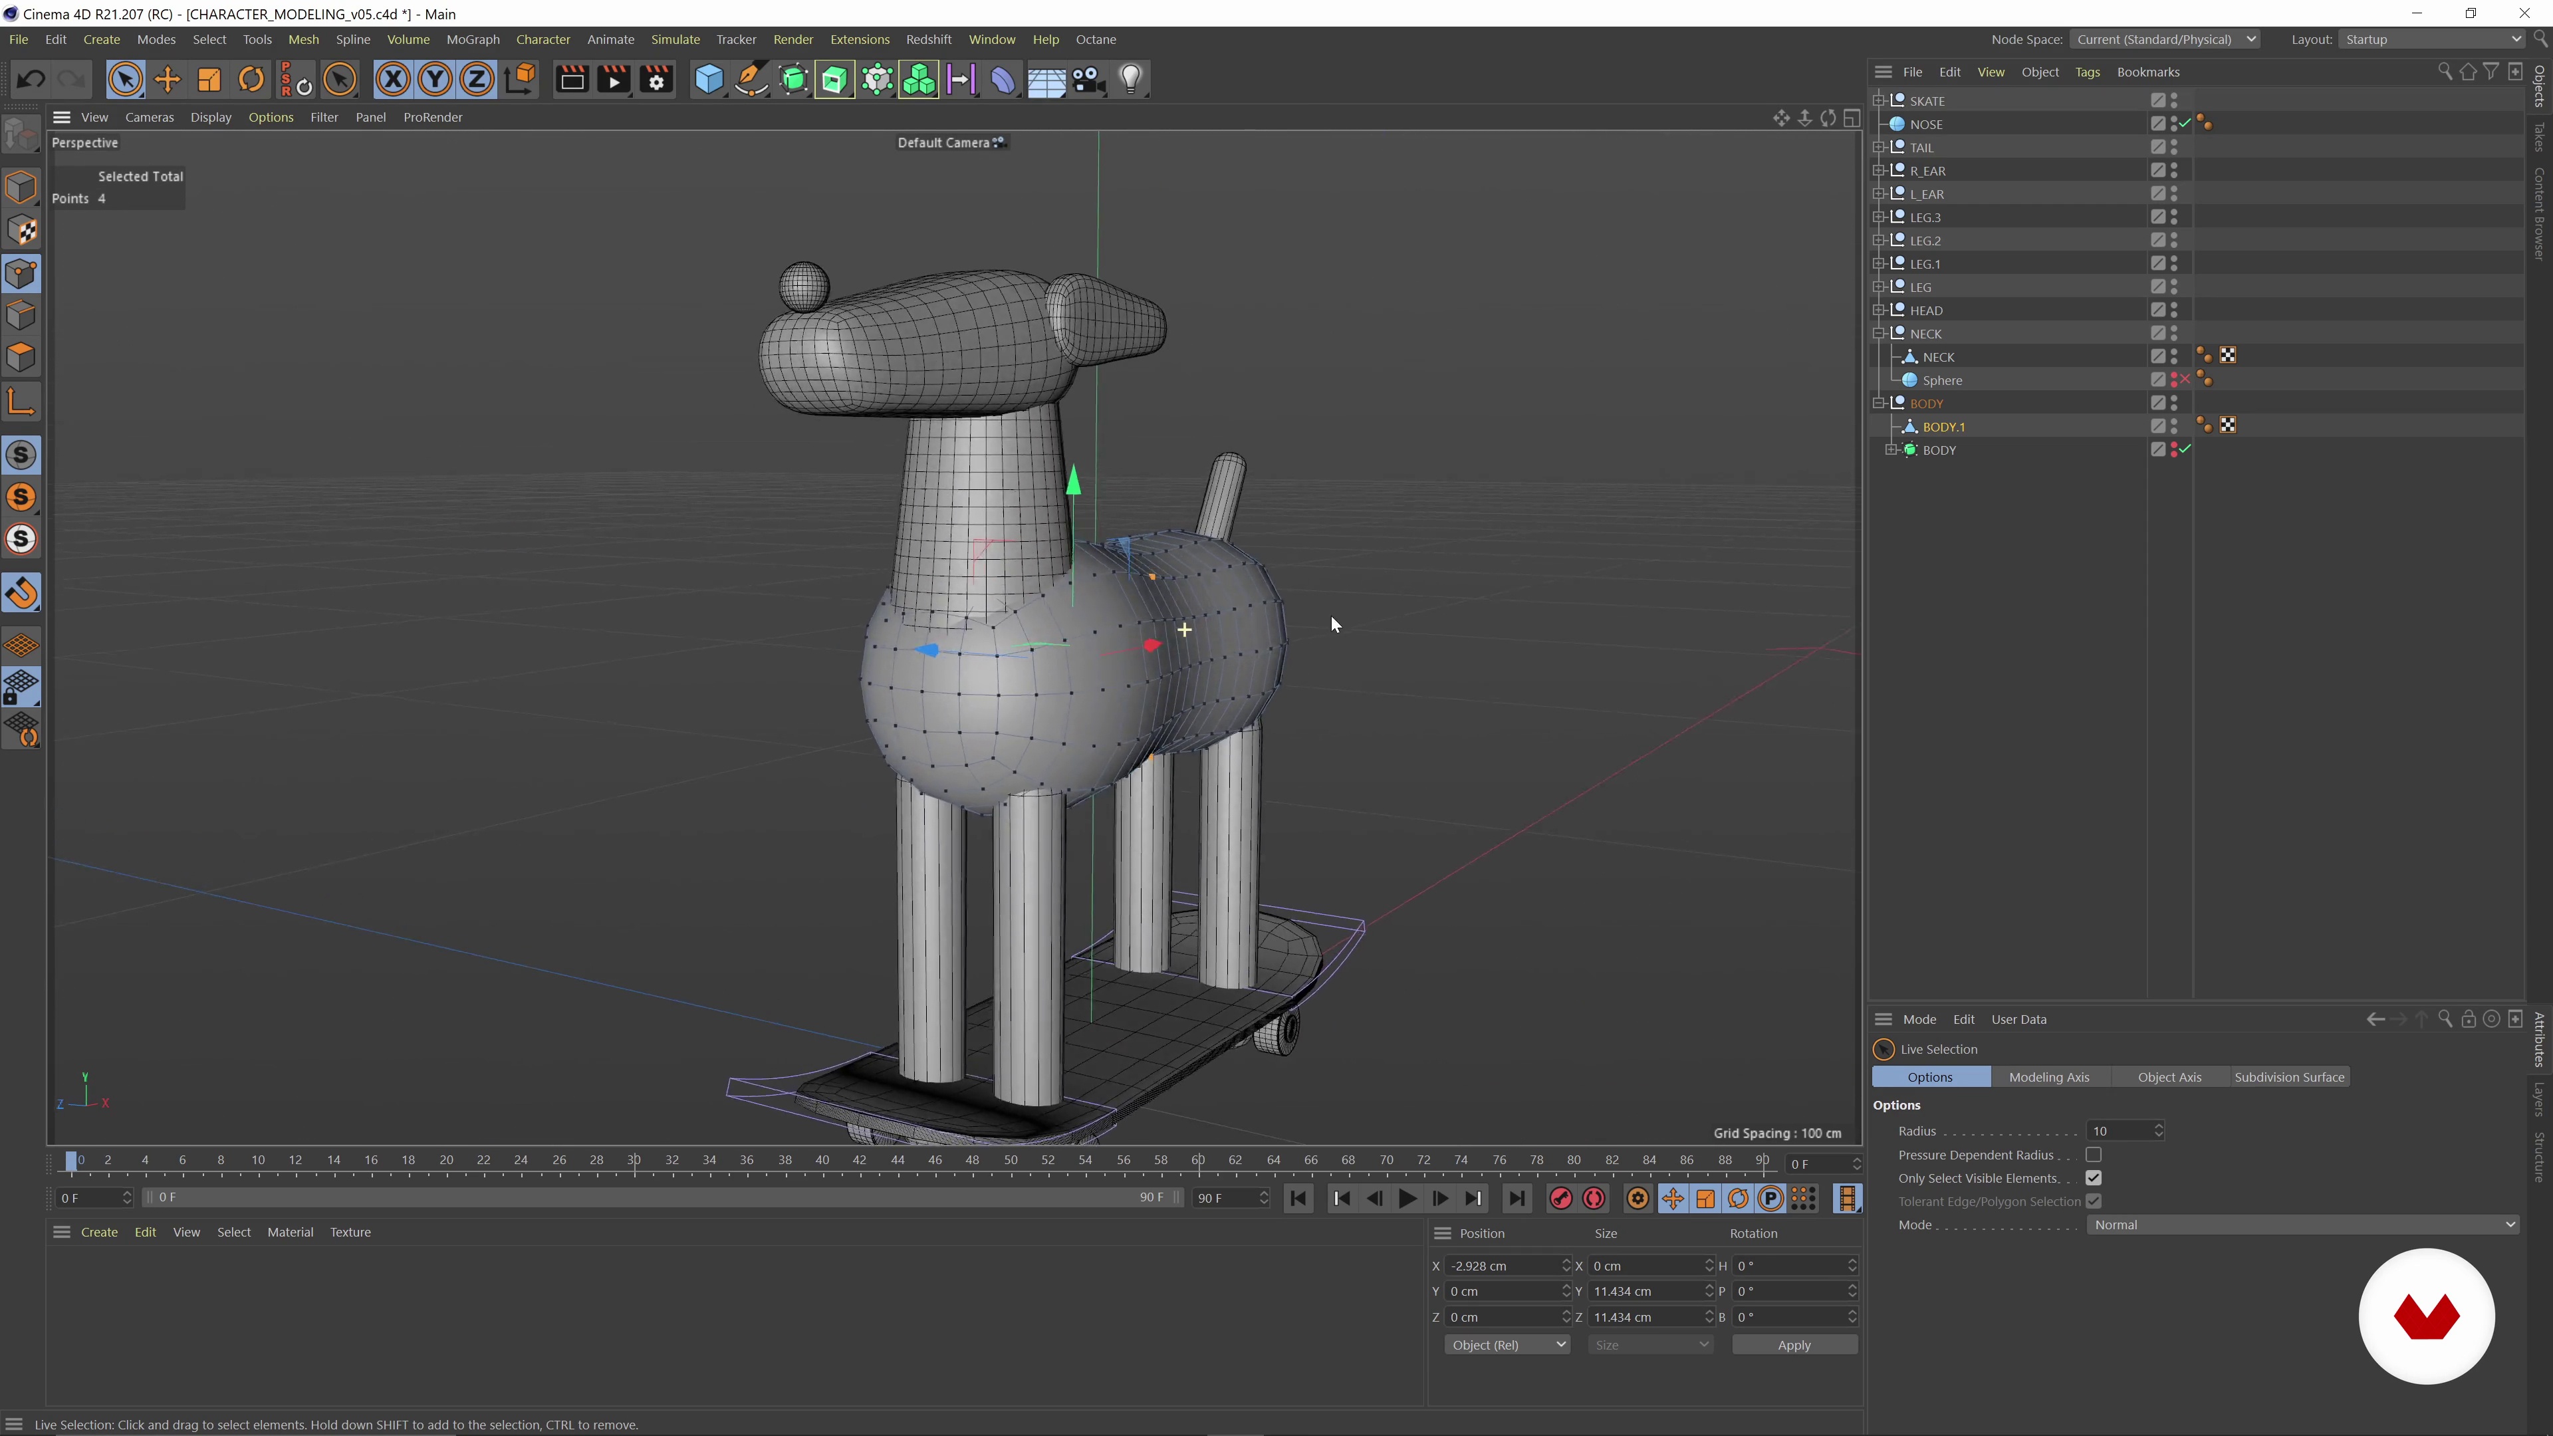The width and height of the screenshot is (2553, 1436).
Task: Switch to Modeling Axis tab
Action: pyautogui.click(x=2048, y=1077)
